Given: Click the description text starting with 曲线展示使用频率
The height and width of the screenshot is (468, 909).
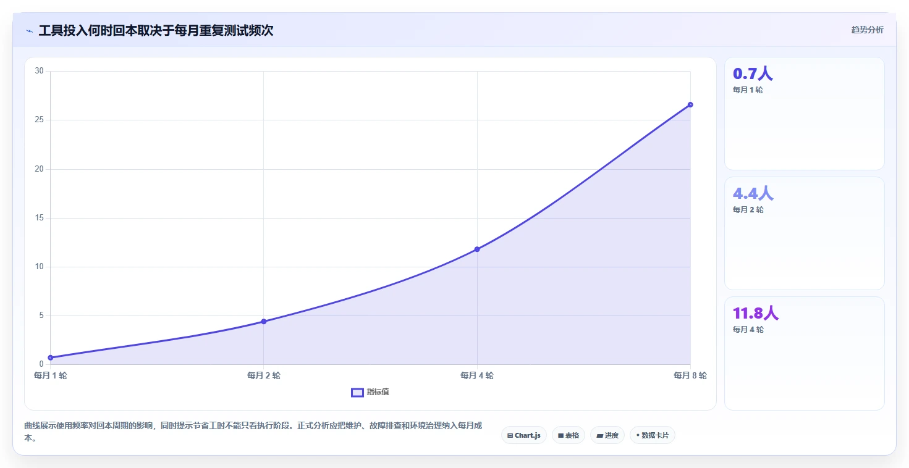Looking at the screenshot, I should point(253,432).
